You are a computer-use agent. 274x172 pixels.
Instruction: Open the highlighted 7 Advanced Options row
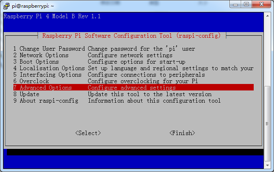134,88
